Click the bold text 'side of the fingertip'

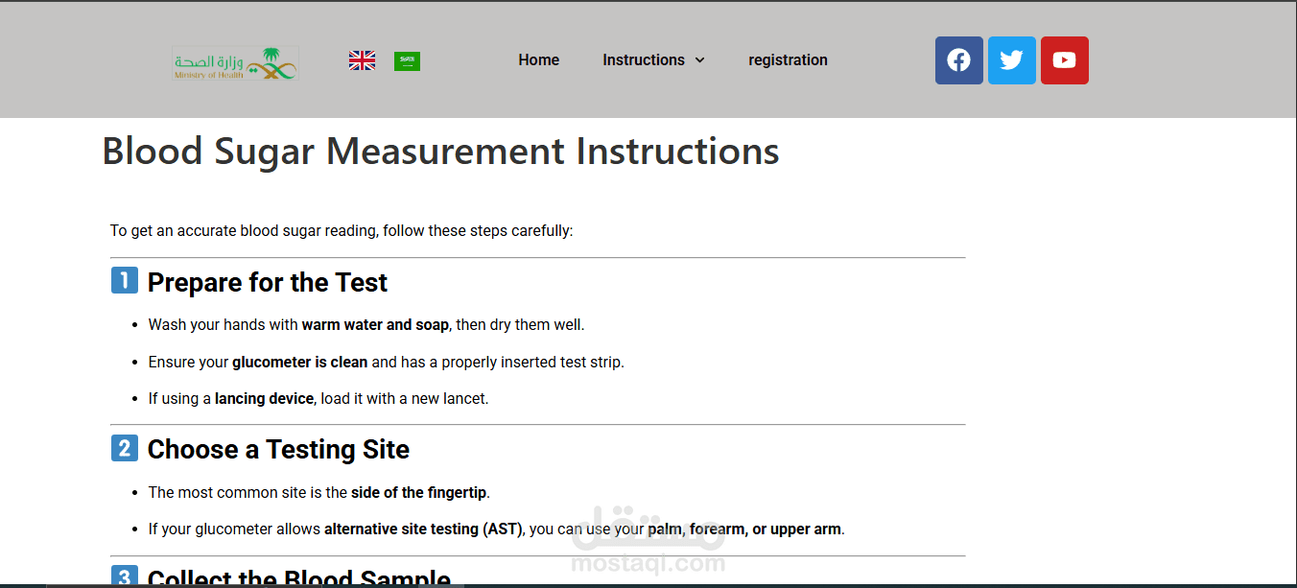click(x=419, y=492)
